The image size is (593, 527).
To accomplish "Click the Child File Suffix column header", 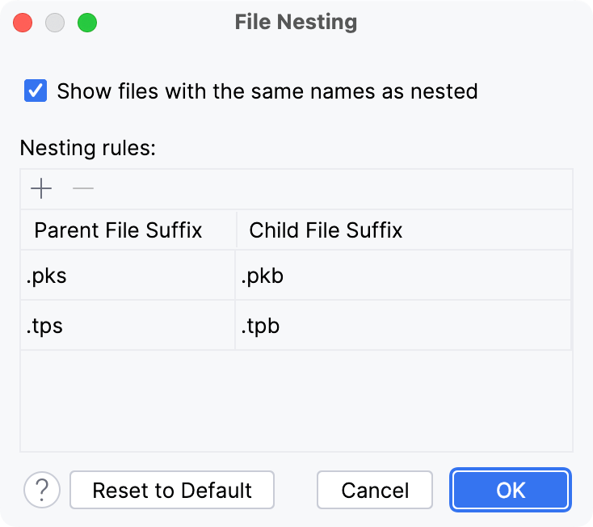I will point(326,230).
